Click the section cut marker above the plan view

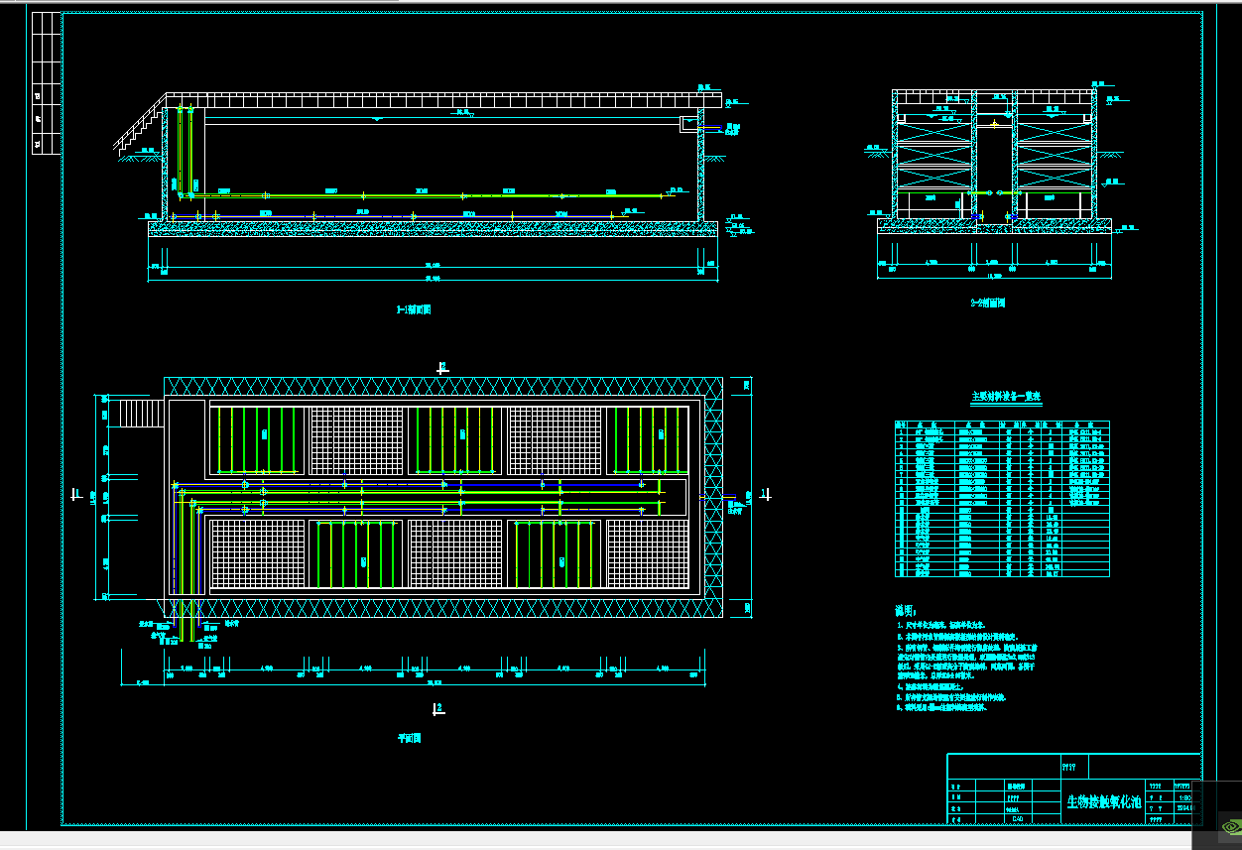442,365
